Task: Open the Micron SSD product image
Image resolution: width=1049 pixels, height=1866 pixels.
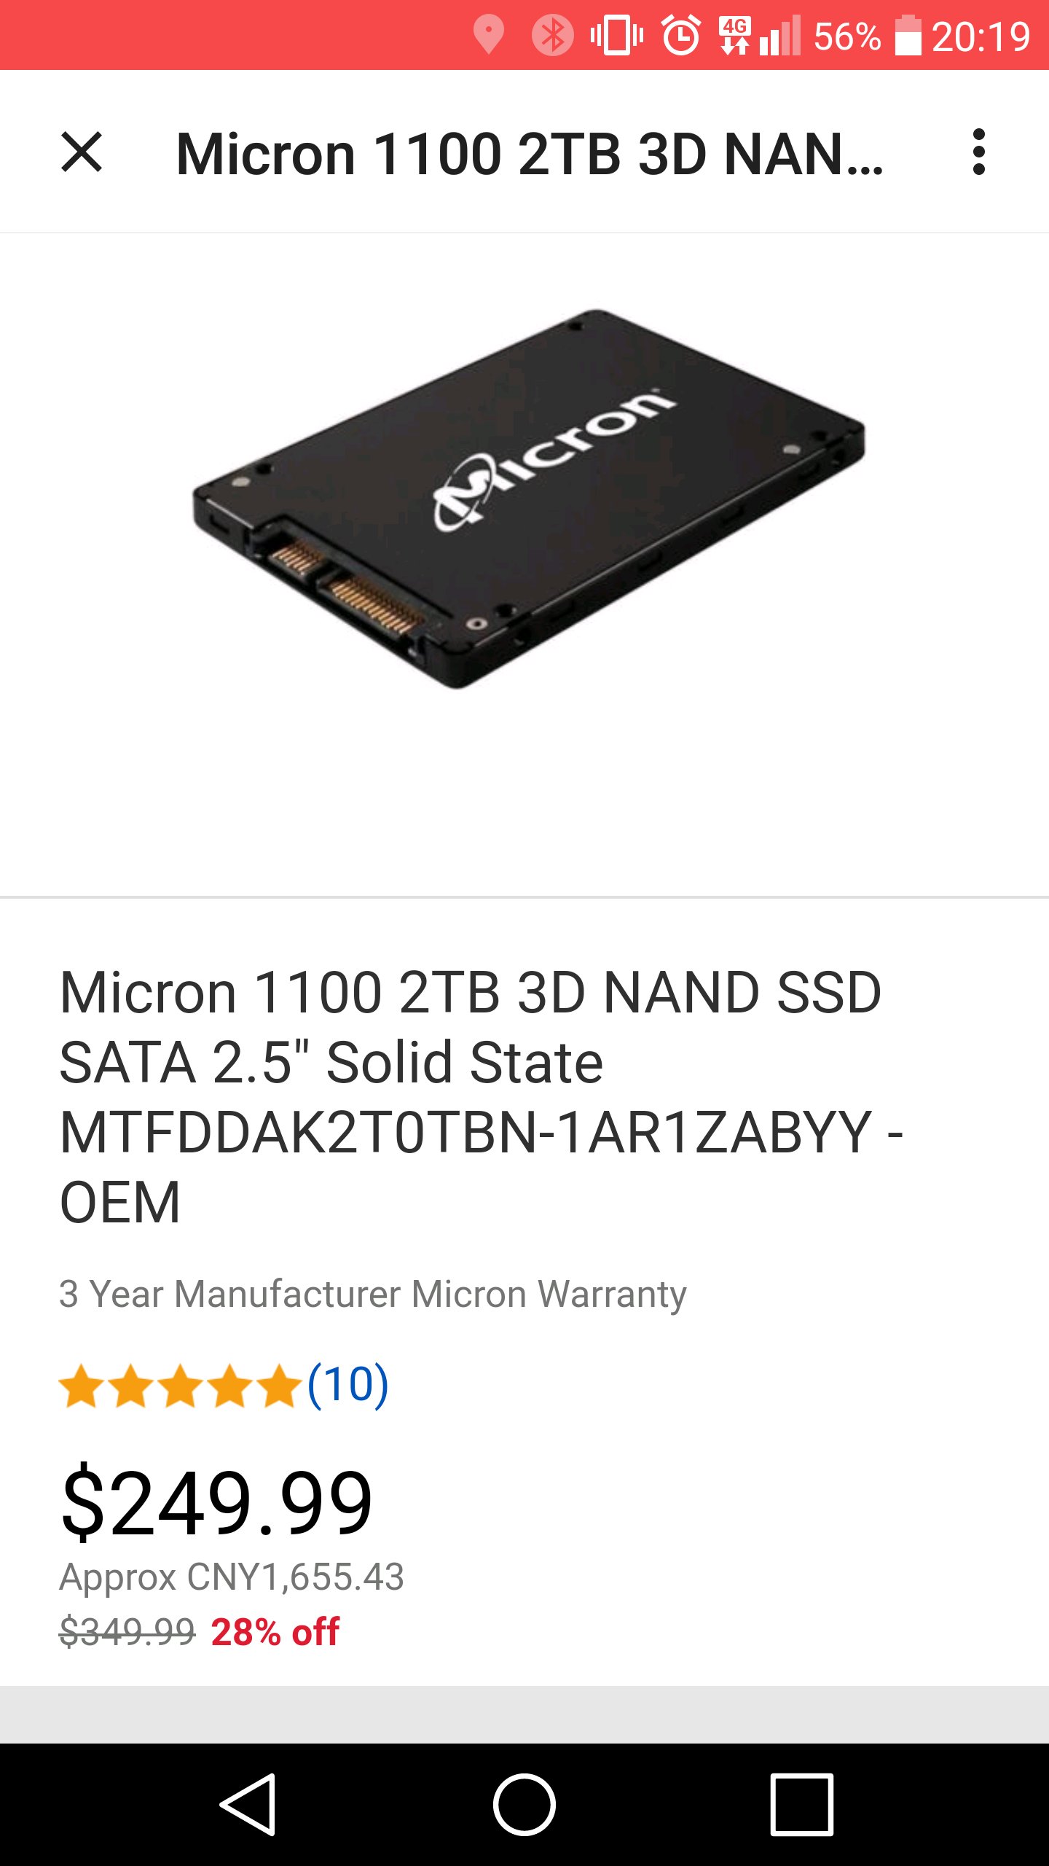Action: pyautogui.click(x=529, y=499)
